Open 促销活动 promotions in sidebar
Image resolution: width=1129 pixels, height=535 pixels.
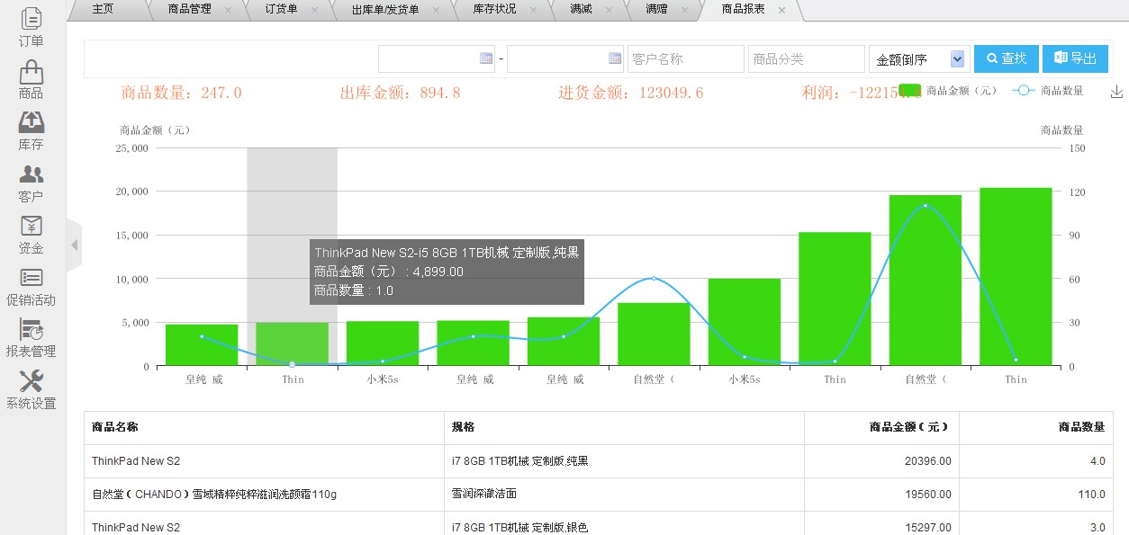tap(31, 286)
